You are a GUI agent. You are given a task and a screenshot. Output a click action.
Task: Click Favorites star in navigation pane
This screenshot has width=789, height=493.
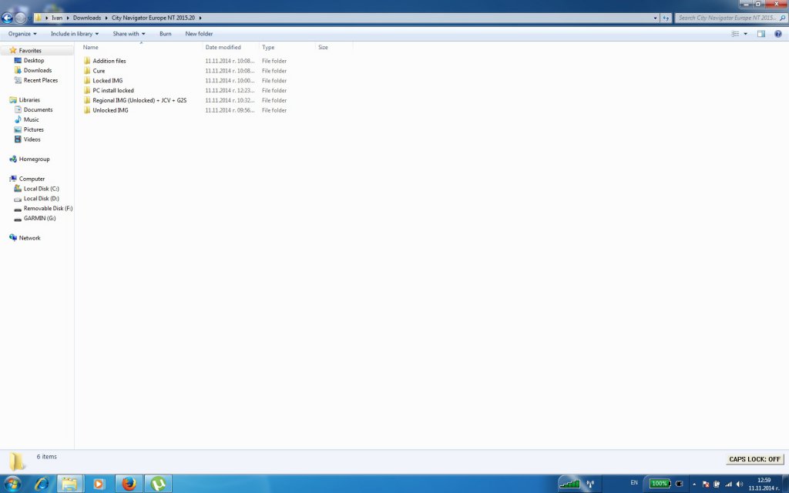13,50
